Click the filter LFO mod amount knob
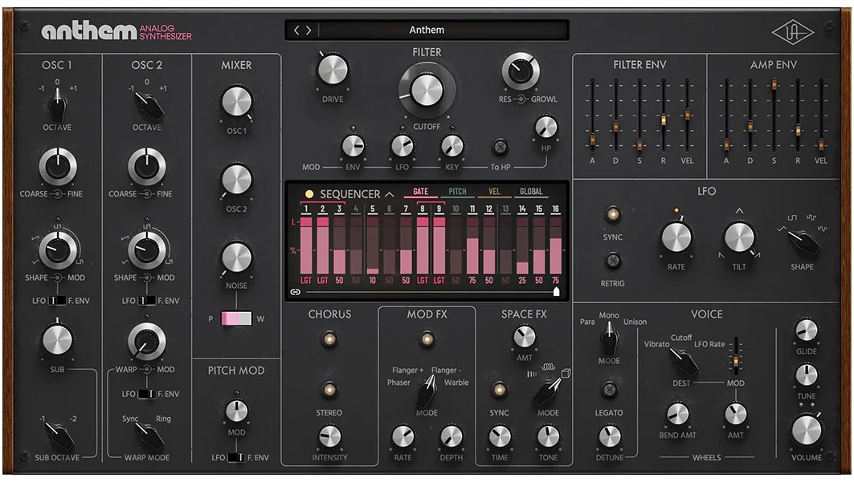 pos(402,146)
